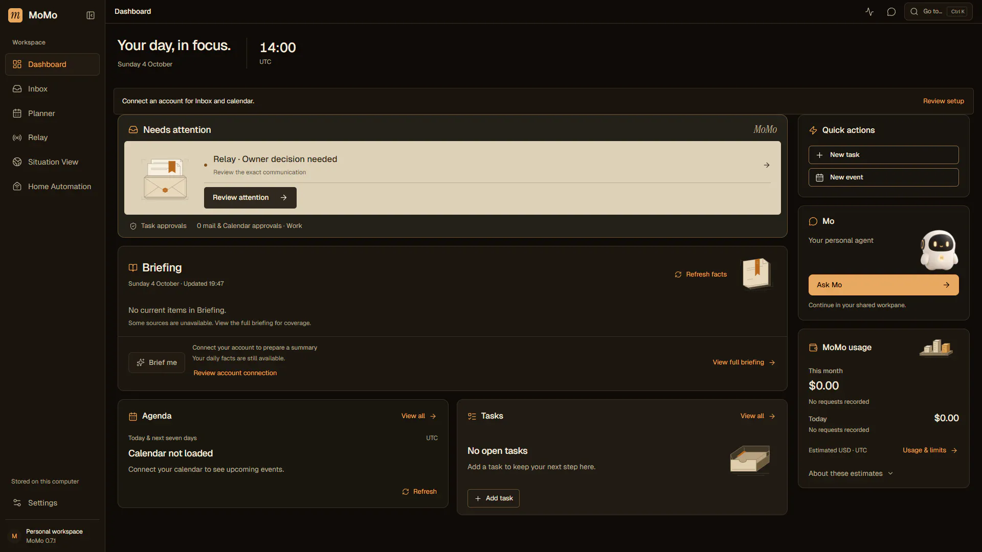Click arrow next to Owner decision needed
The width and height of the screenshot is (982, 552).
[x=767, y=165]
